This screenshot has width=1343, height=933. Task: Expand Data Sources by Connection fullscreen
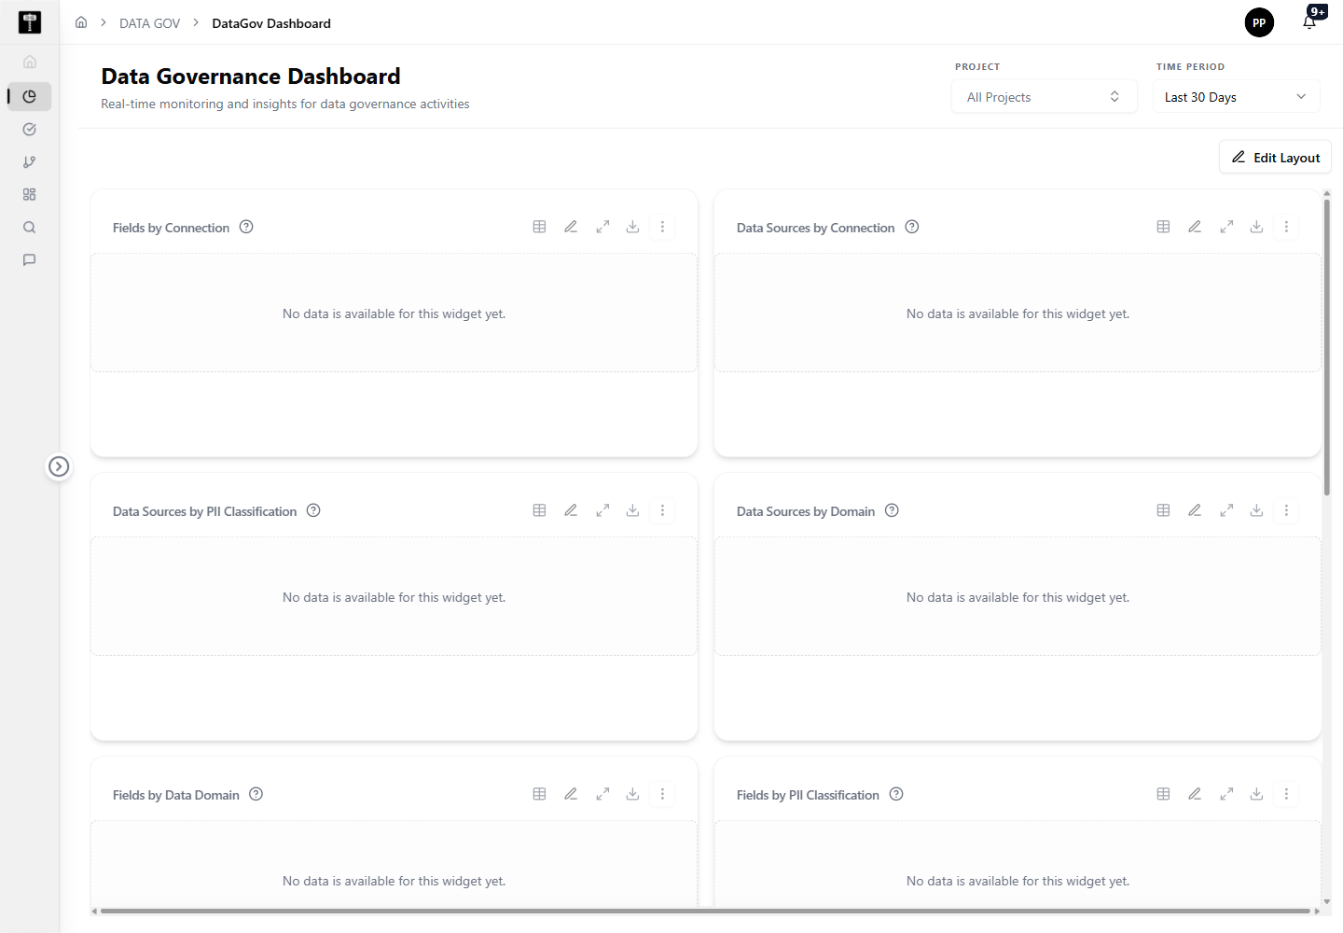pyautogui.click(x=1226, y=227)
